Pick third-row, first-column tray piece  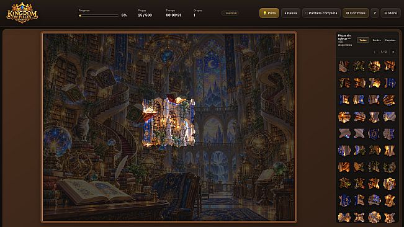point(344,100)
